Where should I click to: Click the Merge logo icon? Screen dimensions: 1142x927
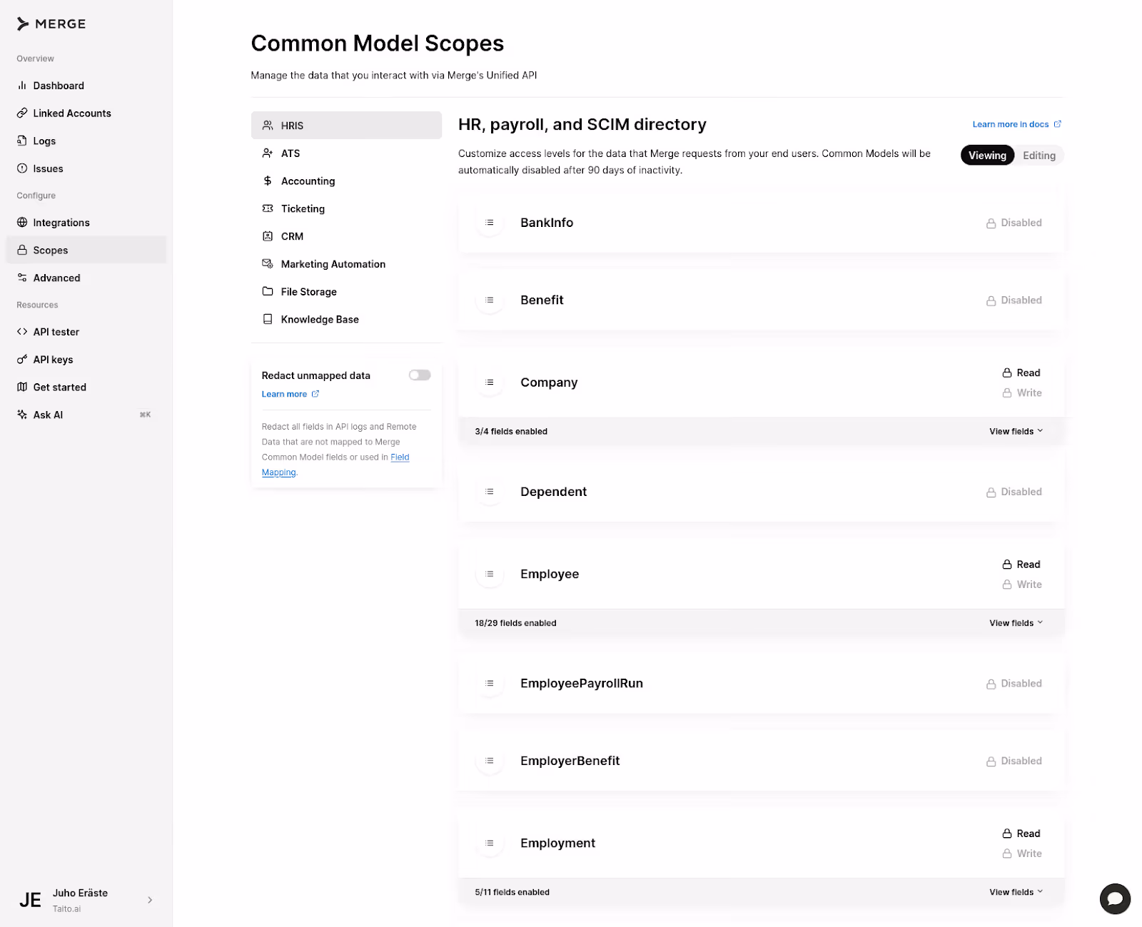(23, 24)
